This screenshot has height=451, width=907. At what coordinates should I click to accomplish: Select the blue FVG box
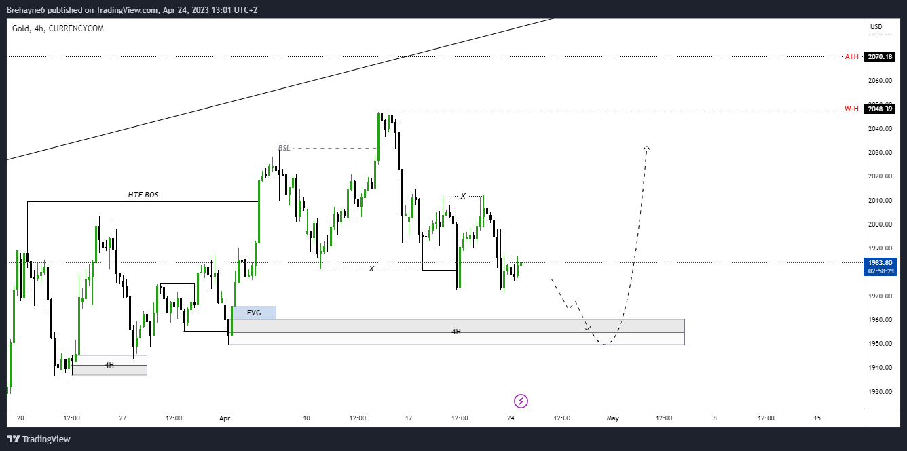click(254, 313)
